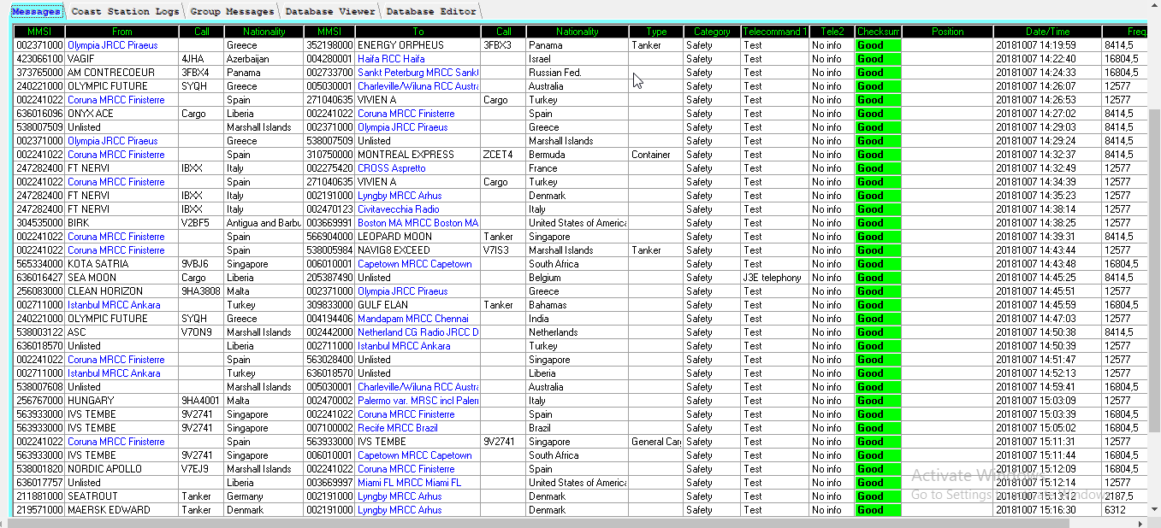
Task: Select the NAVIG8 EXCEED cell
Action: click(418, 250)
